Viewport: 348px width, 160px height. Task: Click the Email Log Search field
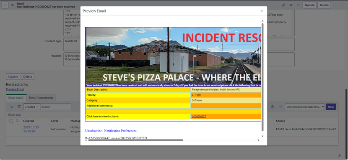pyautogui.click(x=55, y=107)
